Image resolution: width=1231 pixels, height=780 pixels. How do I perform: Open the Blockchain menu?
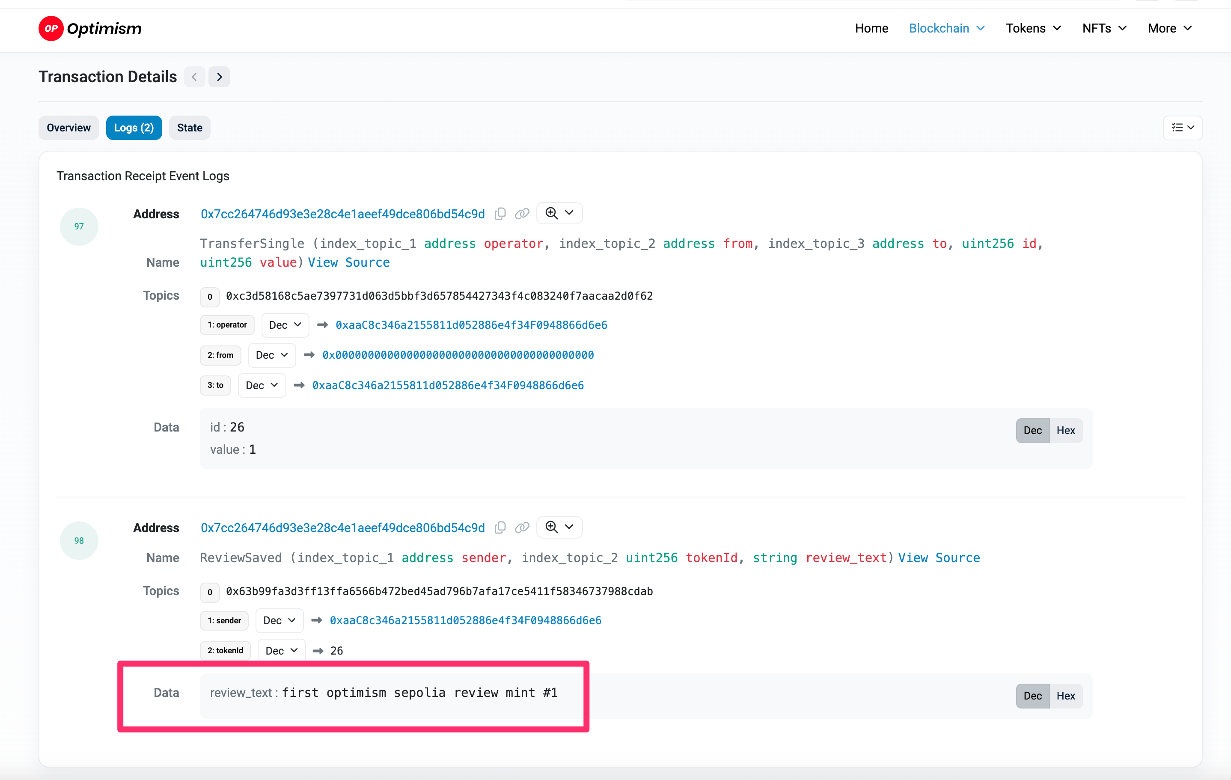pyautogui.click(x=947, y=28)
